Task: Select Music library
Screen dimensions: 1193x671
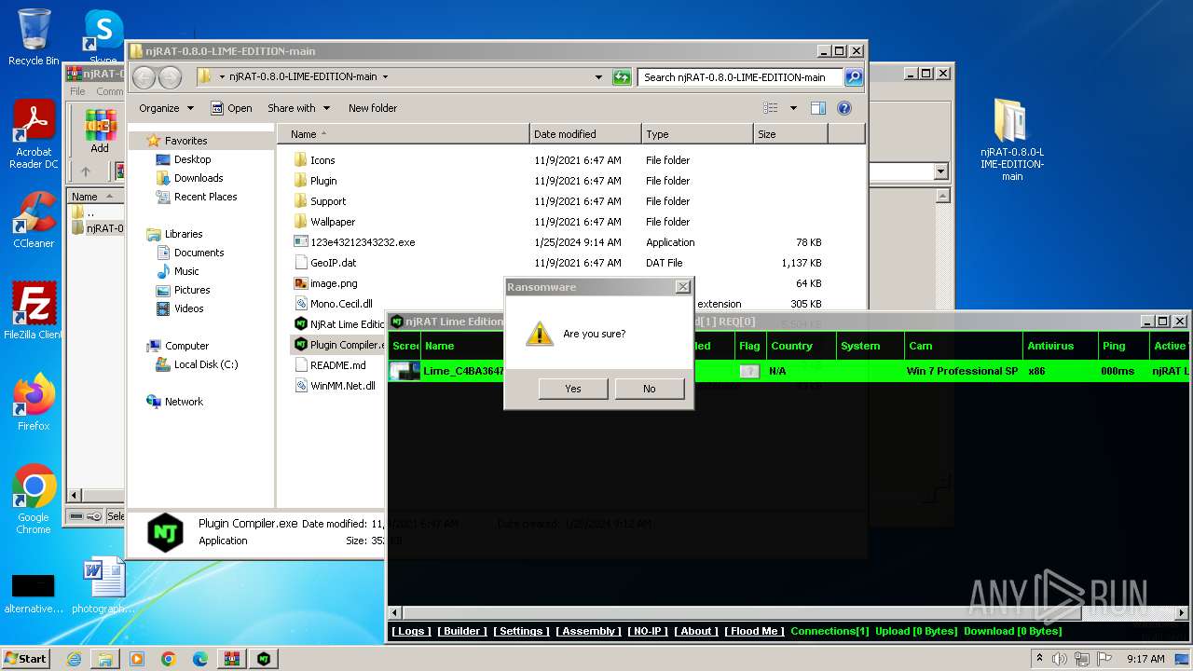Action: coord(186,271)
